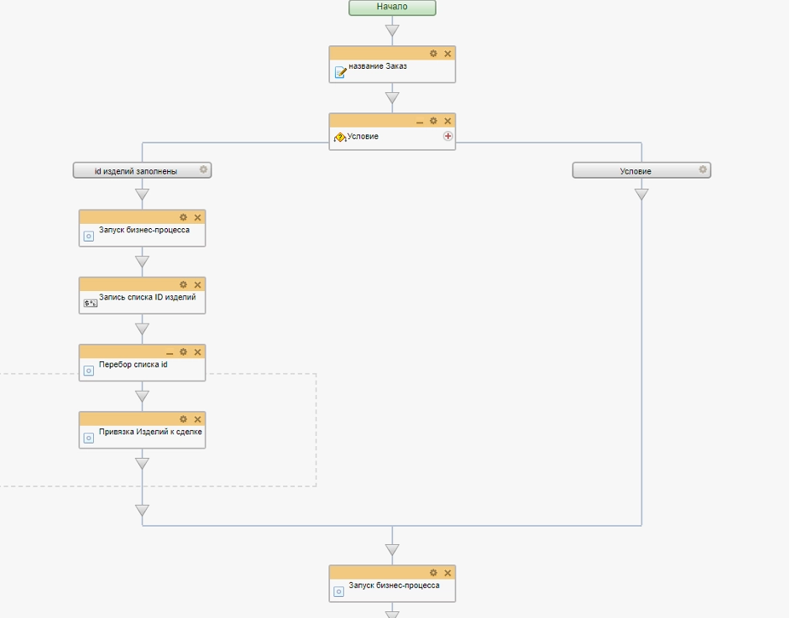
Task: Remove the "Запись списка ID изделий" action
Action: point(197,285)
